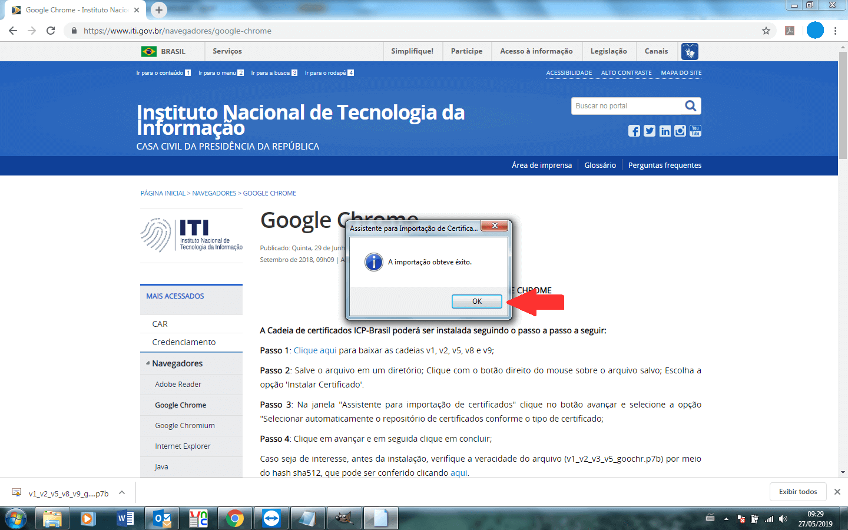Close the downloads bar
848x530 pixels.
[x=837, y=492]
